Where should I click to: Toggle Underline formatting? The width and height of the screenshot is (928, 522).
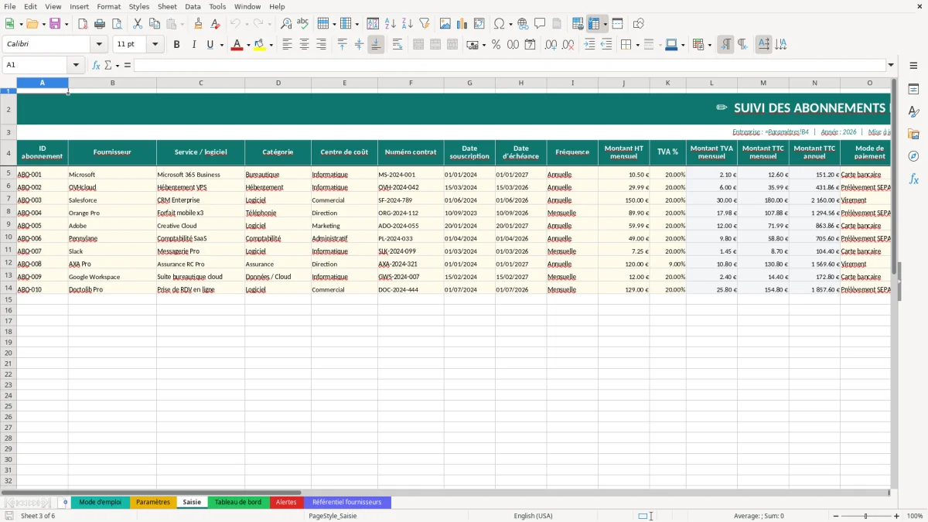coord(210,45)
